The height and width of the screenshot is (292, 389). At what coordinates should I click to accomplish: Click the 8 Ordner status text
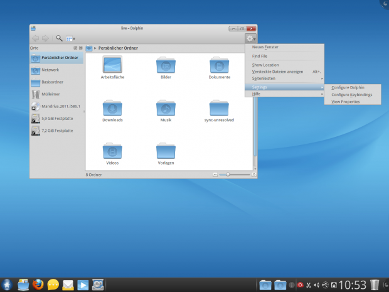coord(93,175)
